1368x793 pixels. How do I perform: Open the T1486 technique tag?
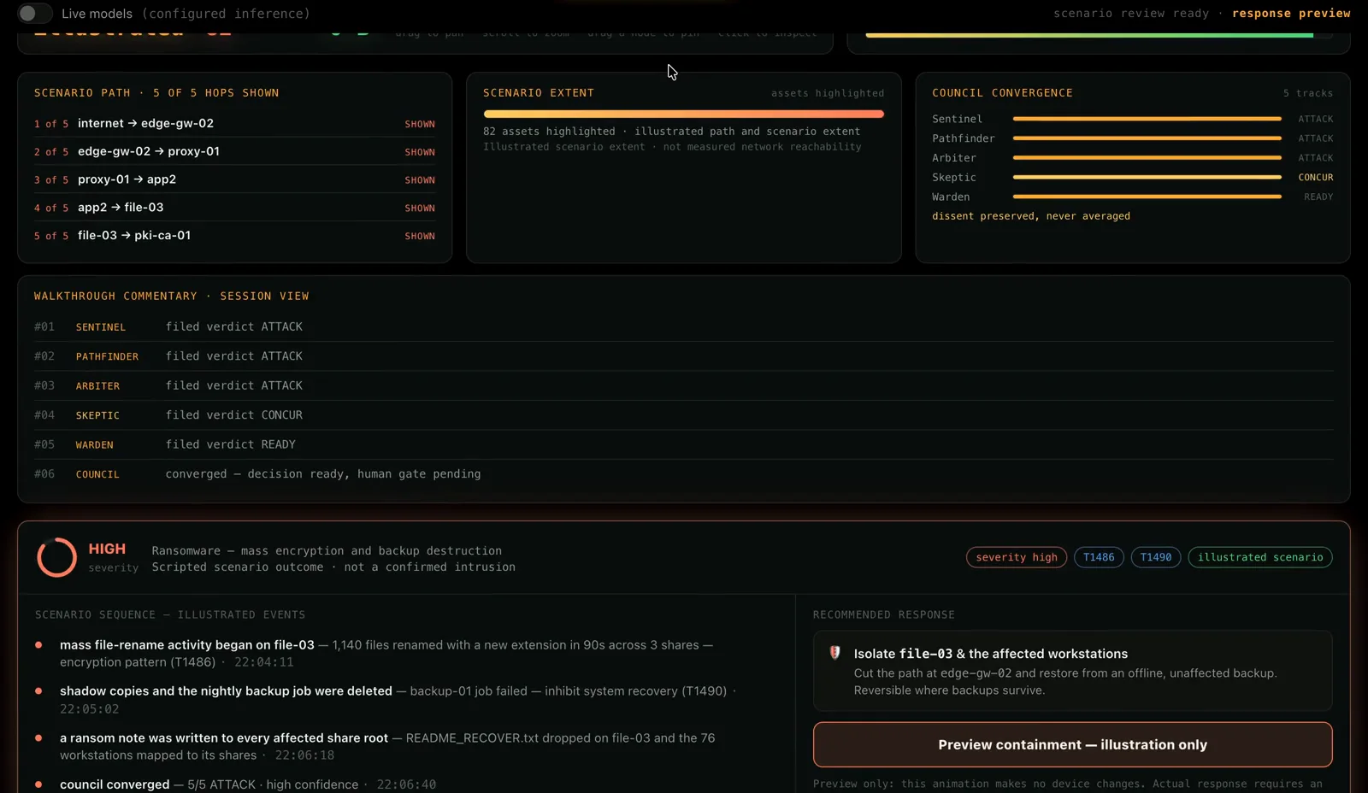[x=1098, y=557]
